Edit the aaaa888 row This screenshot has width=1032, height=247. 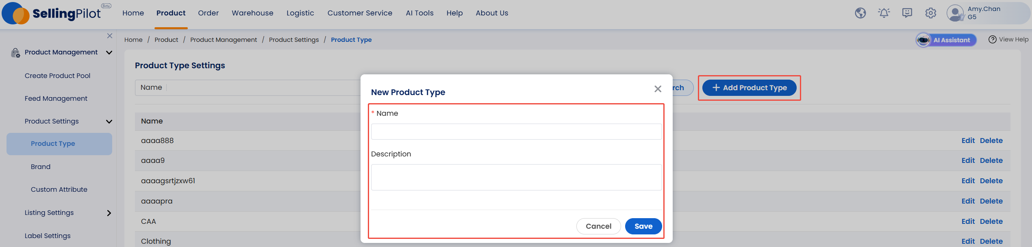tap(968, 141)
